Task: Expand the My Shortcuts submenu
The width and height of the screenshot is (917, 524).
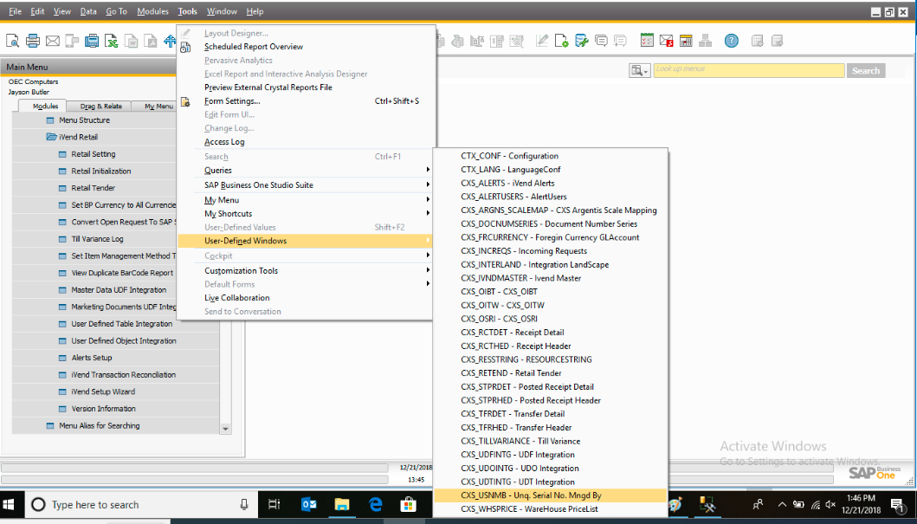Action: coord(306,213)
